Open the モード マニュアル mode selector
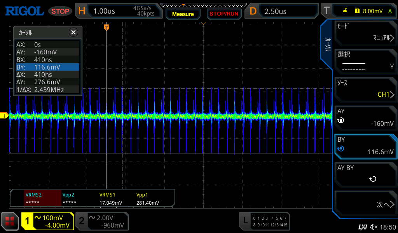Image resolution: width=398 pixels, height=233 pixels. pos(365,33)
